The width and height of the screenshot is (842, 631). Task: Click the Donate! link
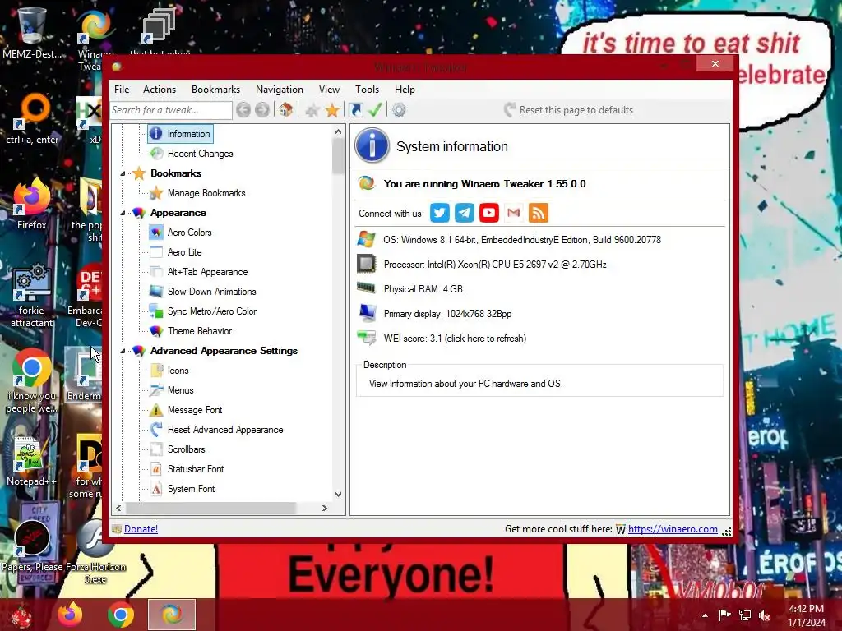[141, 529]
